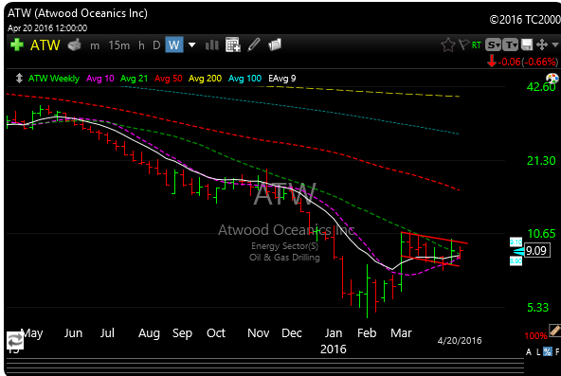Click the 42.60 price axis label
Image resolution: width=561 pixels, height=376 pixels.
coord(541,87)
